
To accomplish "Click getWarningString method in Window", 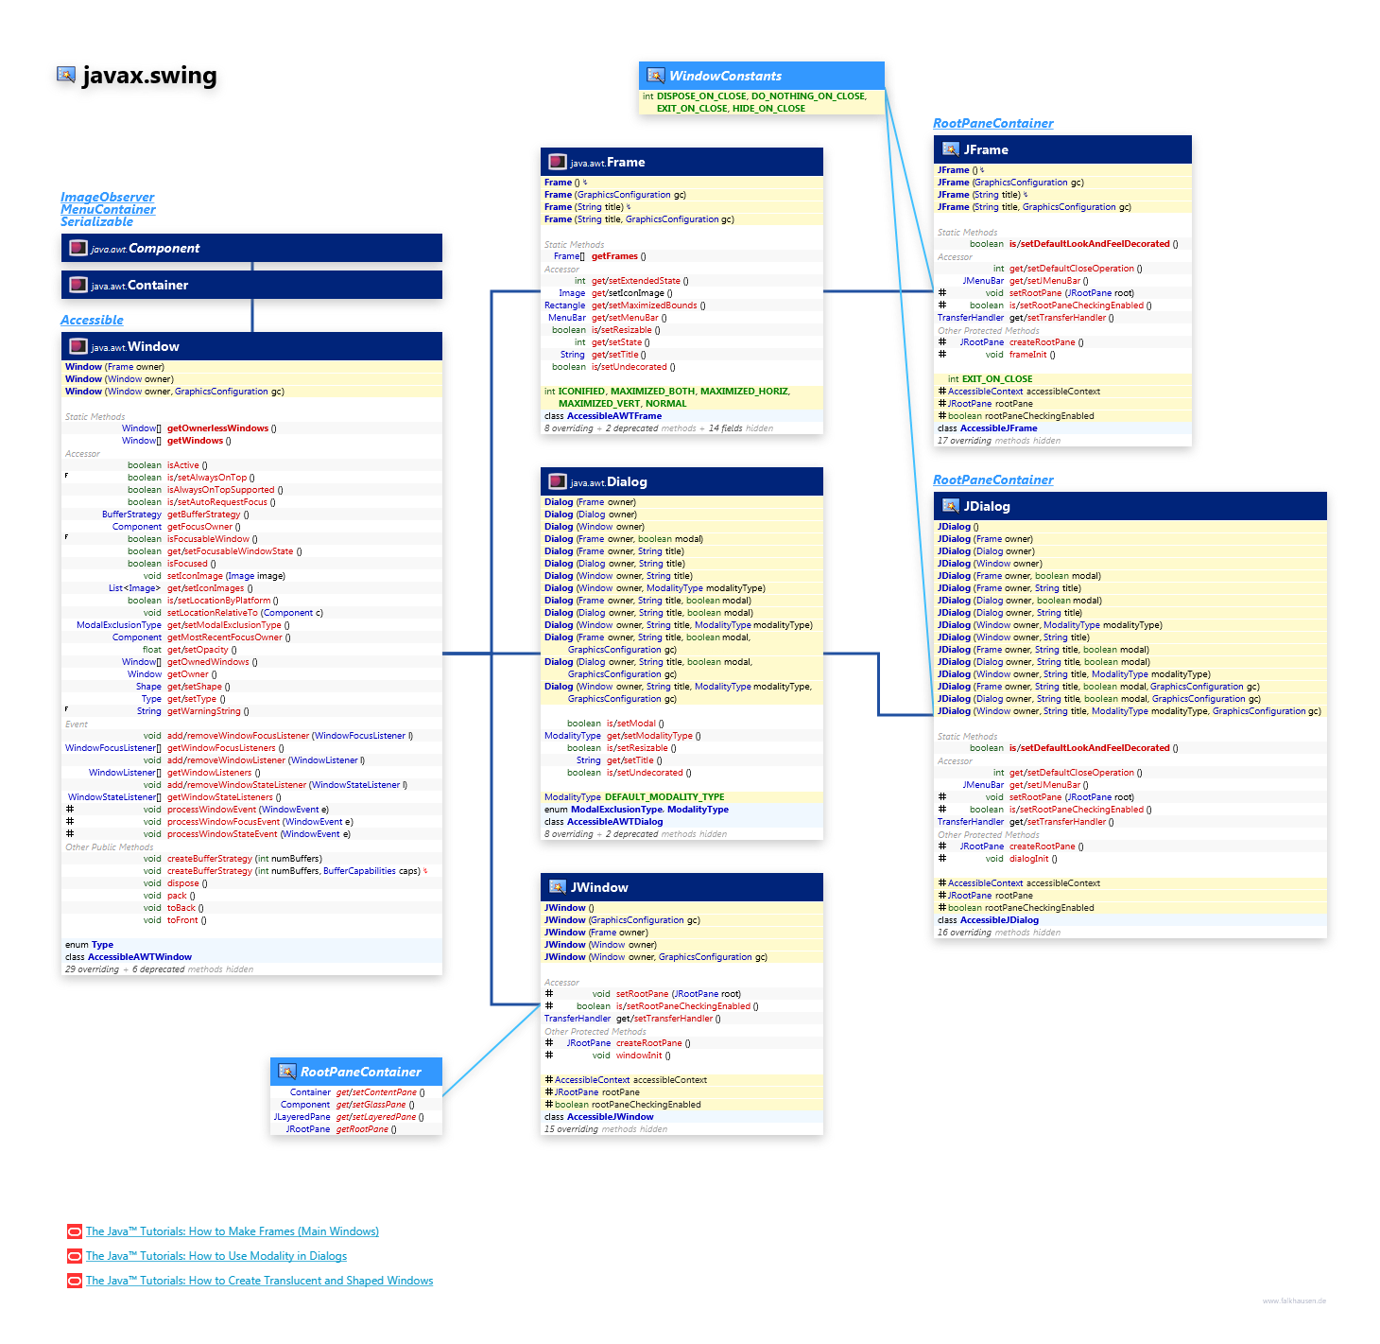I will click(x=203, y=711).
